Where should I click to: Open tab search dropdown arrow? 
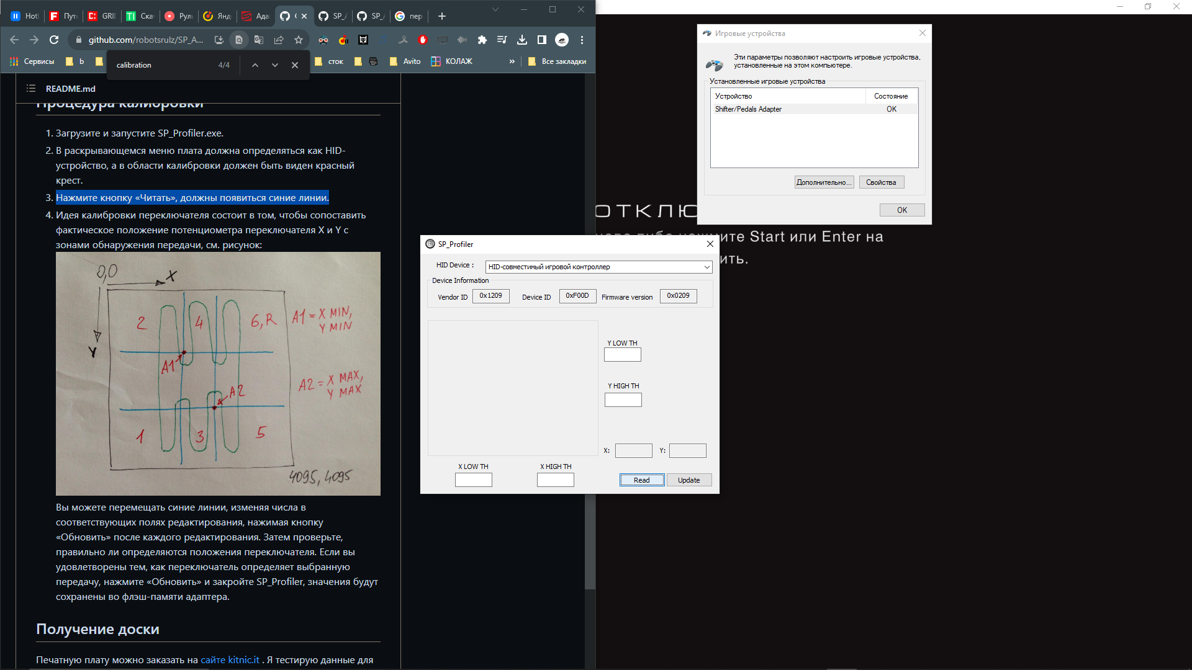click(495, 9)
